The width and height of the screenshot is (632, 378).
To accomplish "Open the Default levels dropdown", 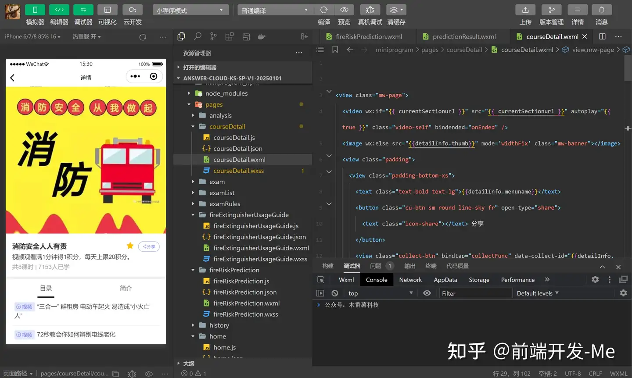I will tap(538, 293).
